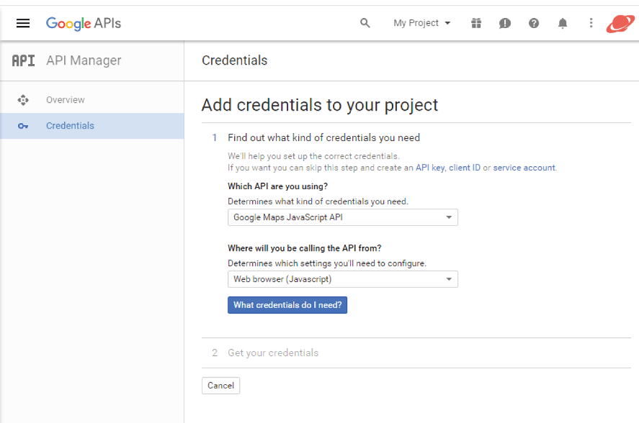Click the Google APIs logo
The height and width of the screenshot is (423, 639).
[x=84, y=23]
